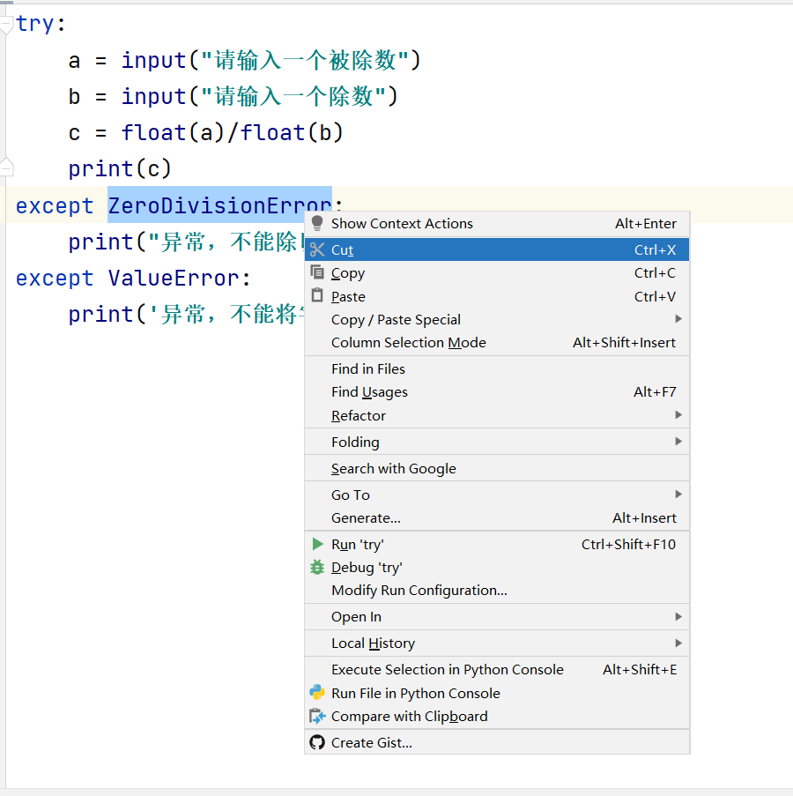
Task: Click the Python logo Run File icon
Action: point(317,693)
